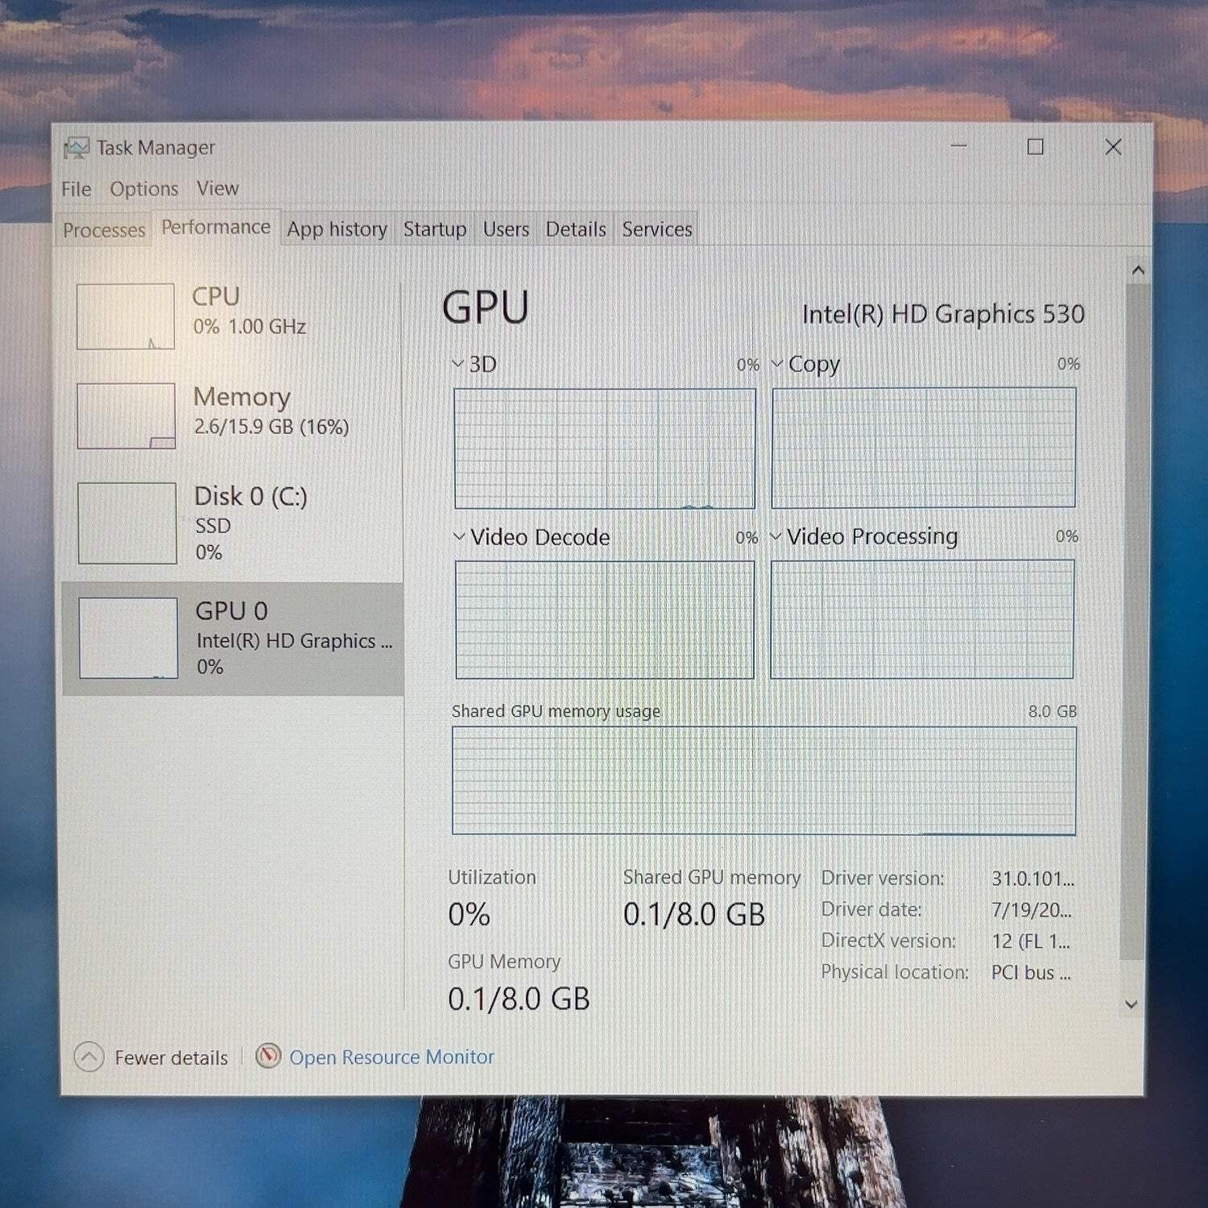Open Resource Monitor link

click(391, 1057)
